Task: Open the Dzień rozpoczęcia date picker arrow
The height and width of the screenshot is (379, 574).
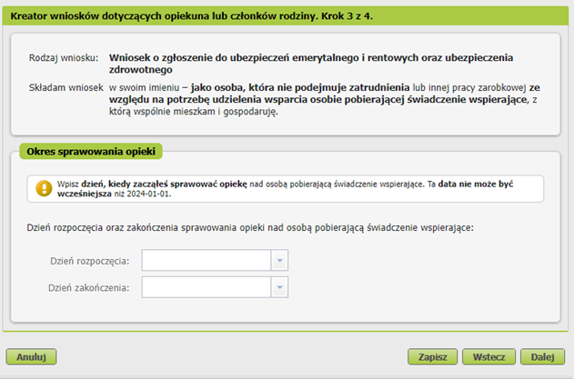Action: click(279, 261)
